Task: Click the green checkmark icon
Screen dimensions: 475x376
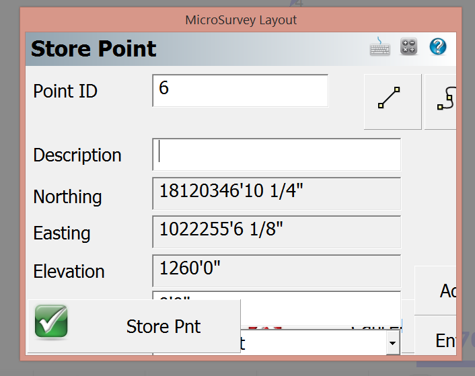Action: [51, 322]
